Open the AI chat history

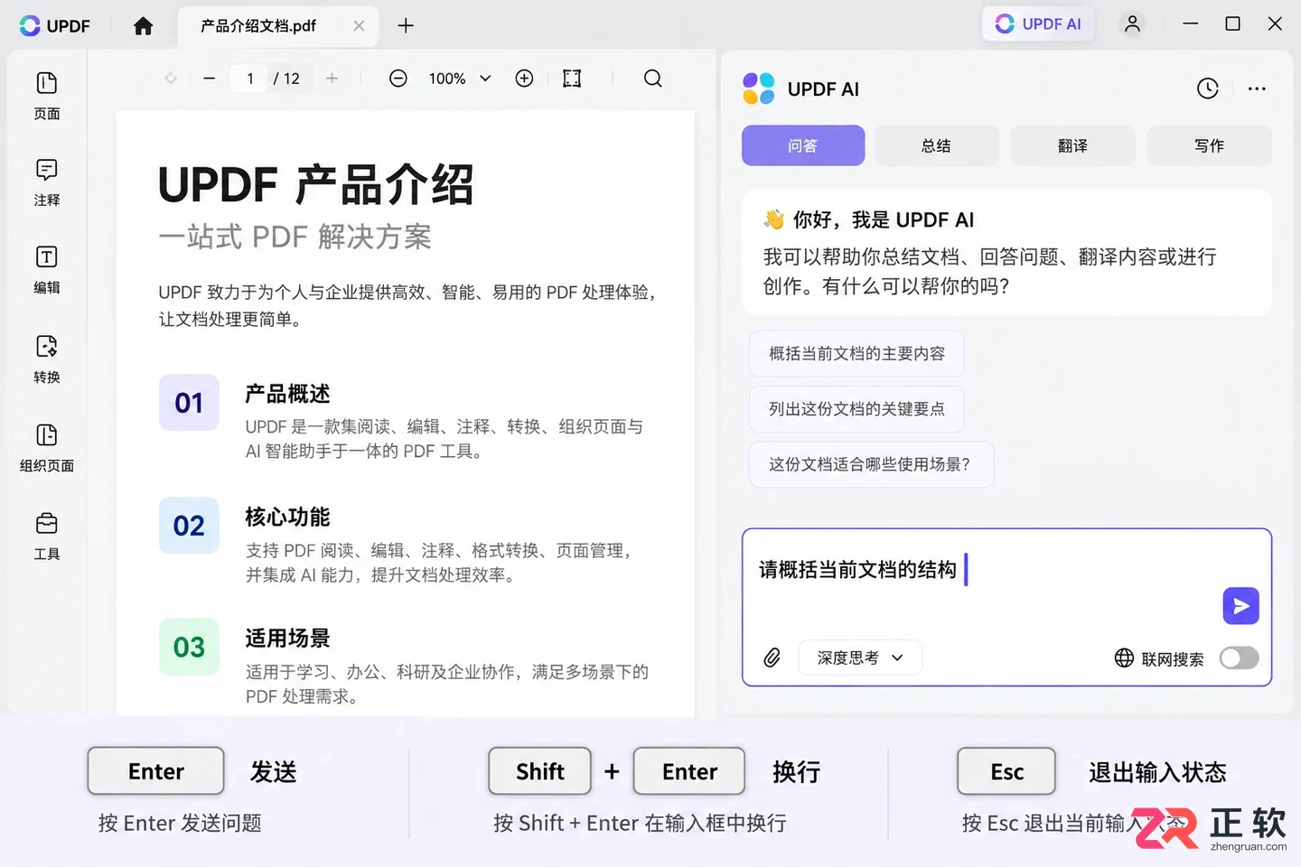[1208, 89]
